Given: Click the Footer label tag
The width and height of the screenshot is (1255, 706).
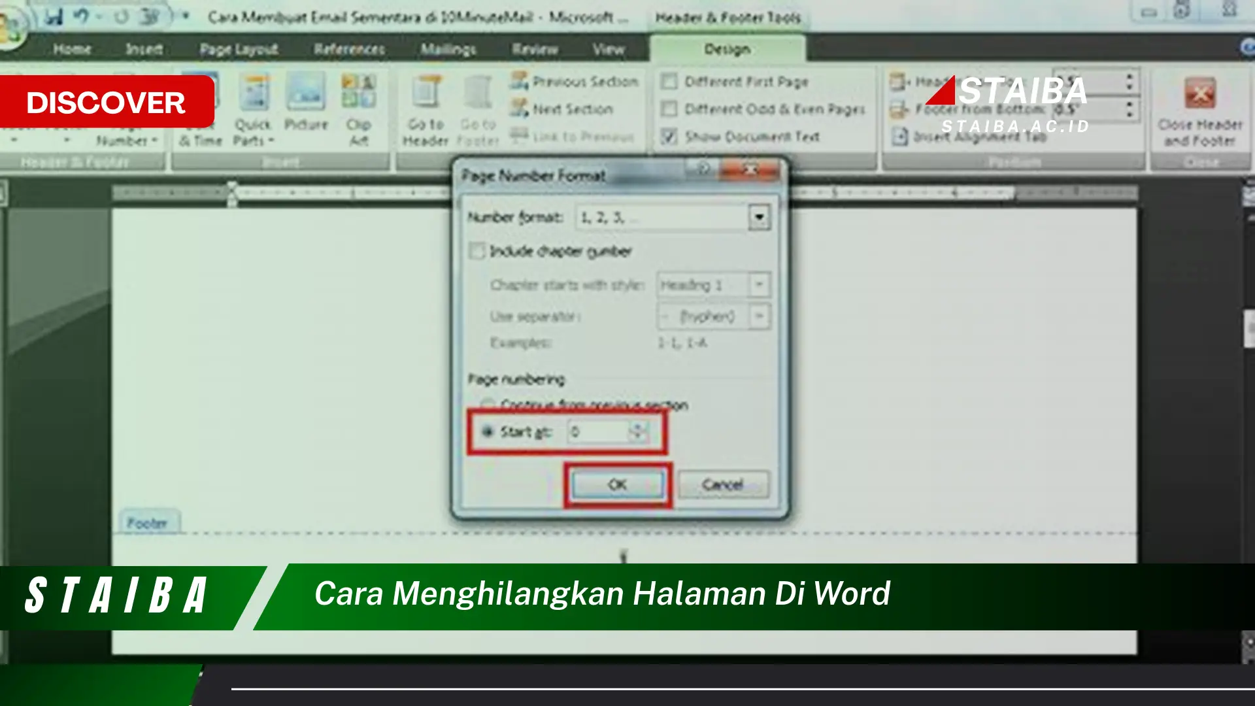Looking at the screenshot, I should (x=148, y=523).
